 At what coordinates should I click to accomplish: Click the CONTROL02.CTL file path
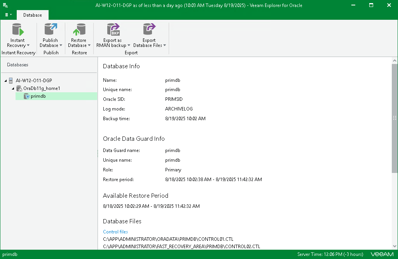tap(182, 246)
